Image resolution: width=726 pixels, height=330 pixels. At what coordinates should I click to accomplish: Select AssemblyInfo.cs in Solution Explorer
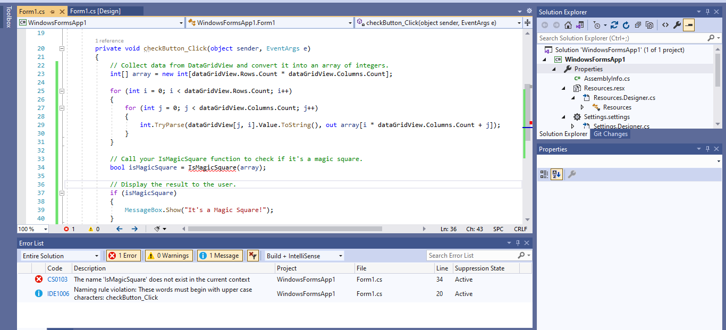606,79
